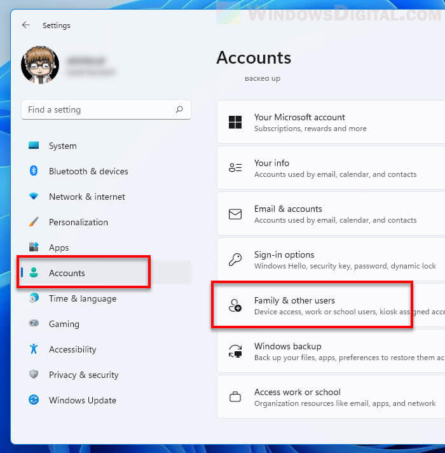The image size is (445, 453).
Task: Click the add-user Family icon
Action: (x=235, y=305)
